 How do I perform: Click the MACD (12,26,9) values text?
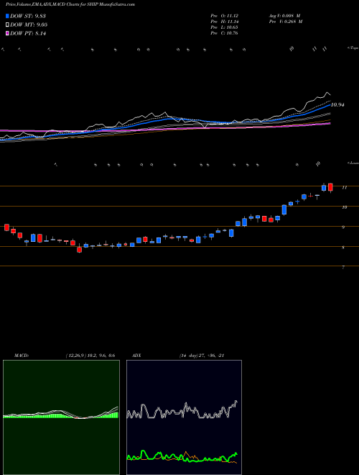(90, 356)
